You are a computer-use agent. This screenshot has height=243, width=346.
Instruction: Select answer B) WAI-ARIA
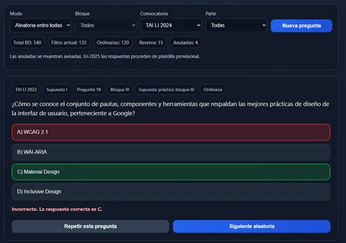171,152
